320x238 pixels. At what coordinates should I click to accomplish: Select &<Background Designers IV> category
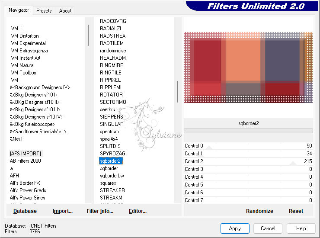[x=40, y=87]
